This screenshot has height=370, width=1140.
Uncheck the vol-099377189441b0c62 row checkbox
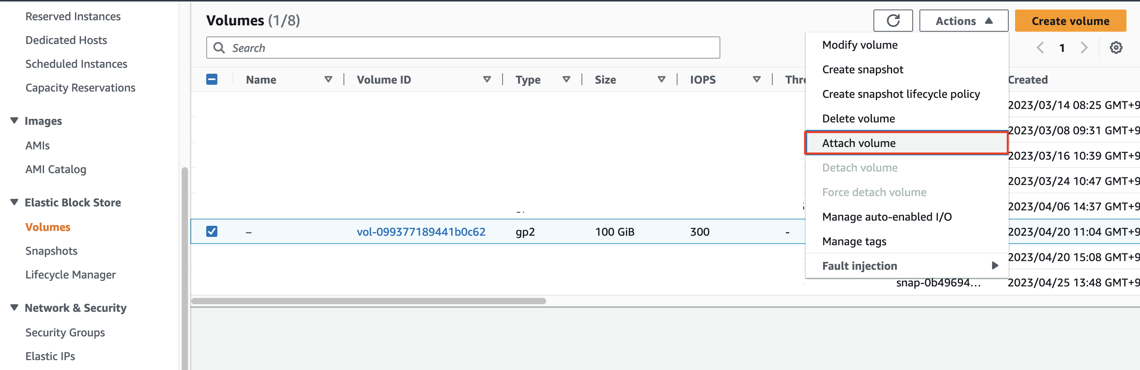(212, 232)
